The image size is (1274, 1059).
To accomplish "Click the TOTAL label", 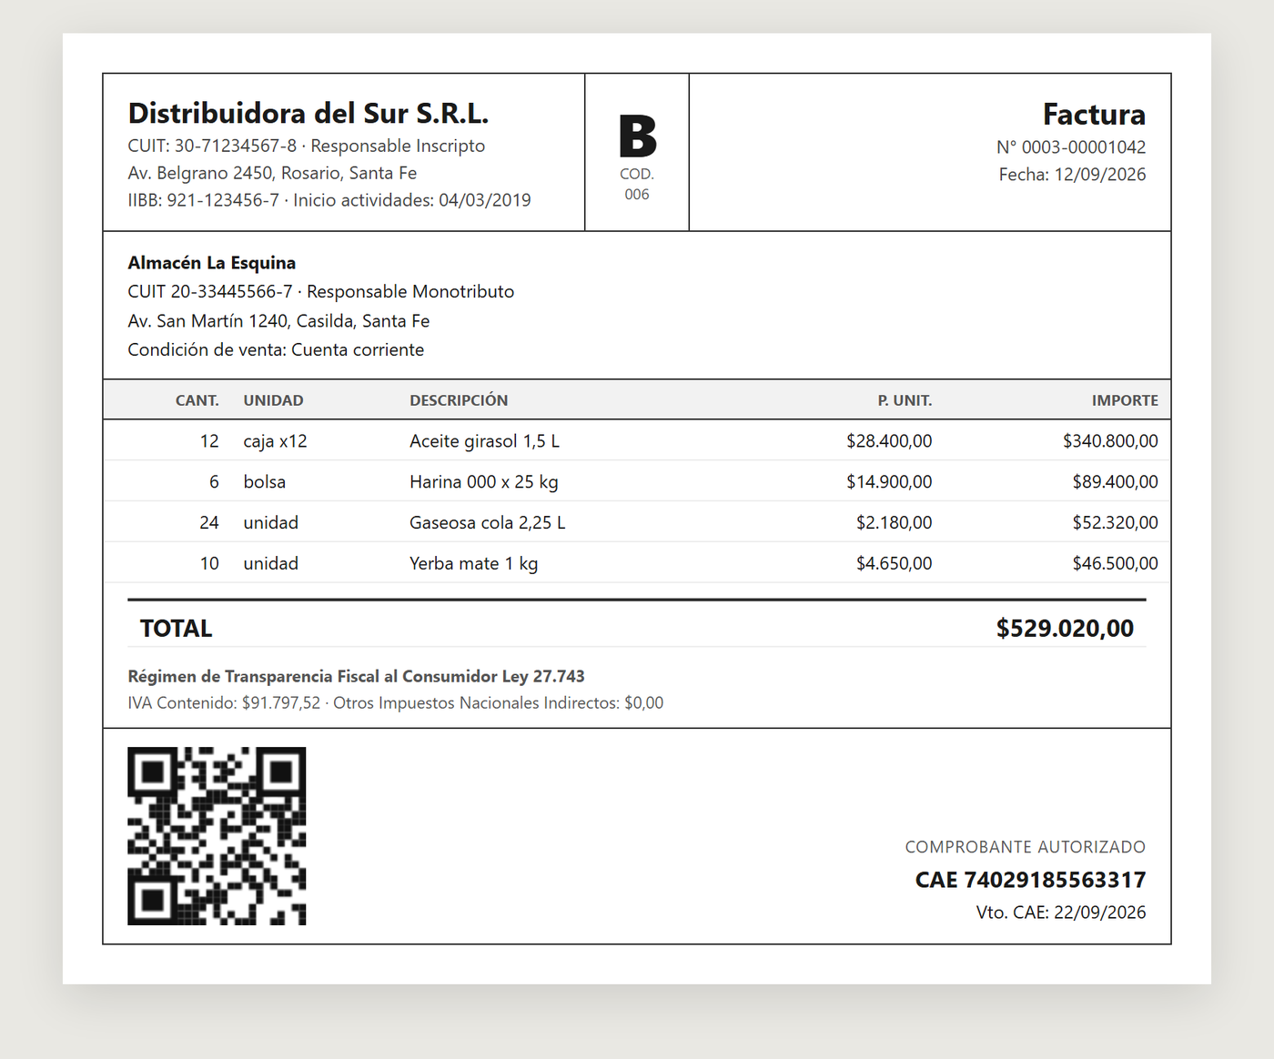I will [177, 629].
